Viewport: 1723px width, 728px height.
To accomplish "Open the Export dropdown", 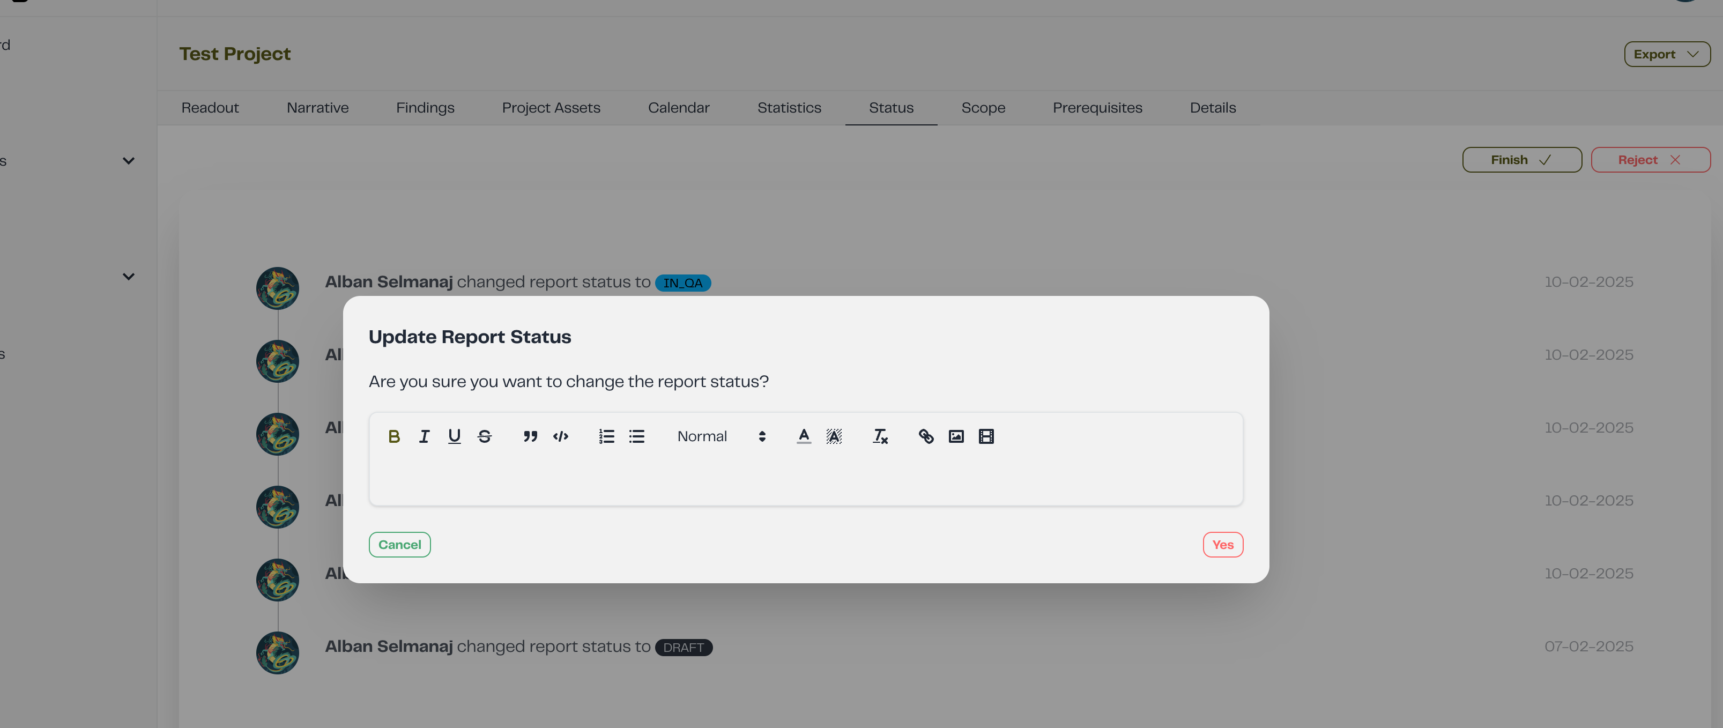I will point(1667,54).
